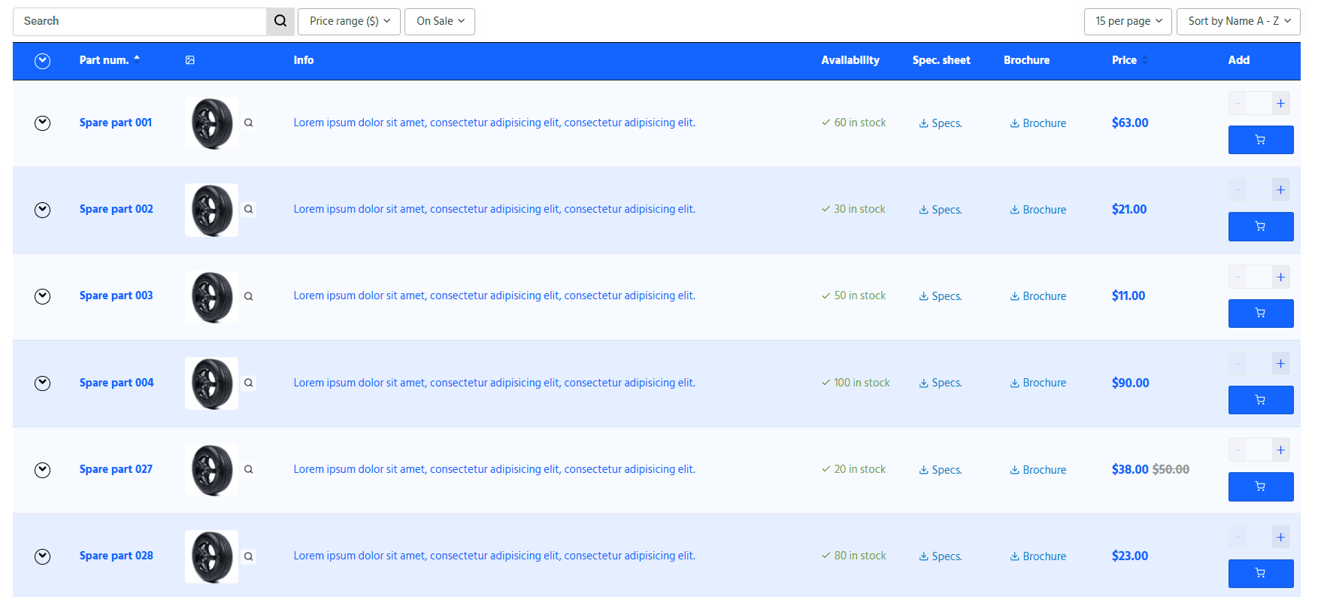Download Brochure for Spare part 028
Image resolution: width=1324 pixels, height=597 pixels.
click(x=1038, y=556)
